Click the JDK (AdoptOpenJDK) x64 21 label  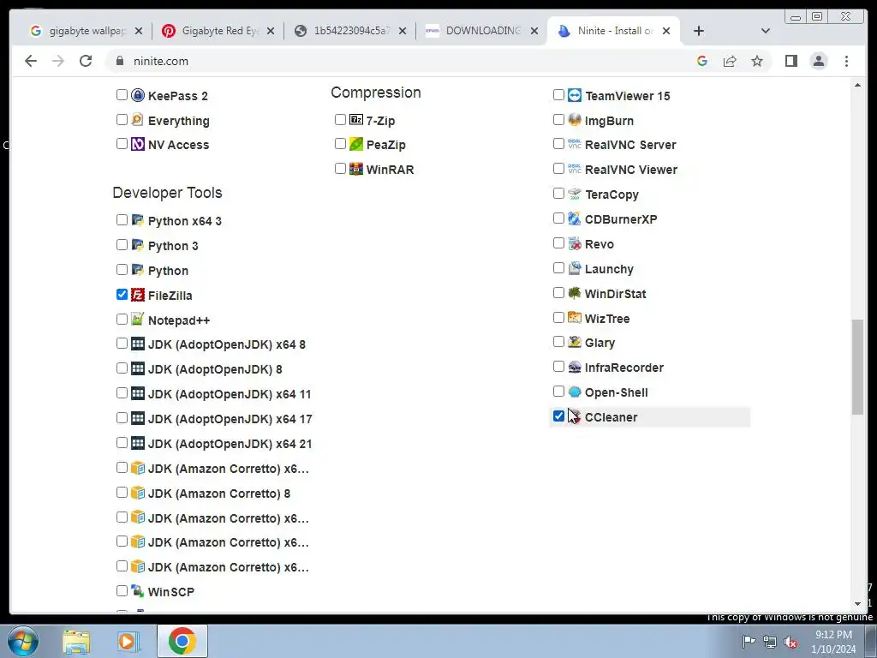point(230,444)
